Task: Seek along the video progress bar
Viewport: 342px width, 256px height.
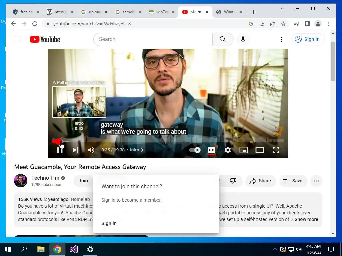Action: click(168, 141)
